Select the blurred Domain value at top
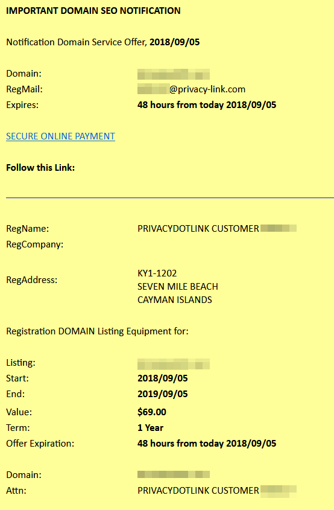334x510 pixels. pyautogui.click(x=174, y=74)
